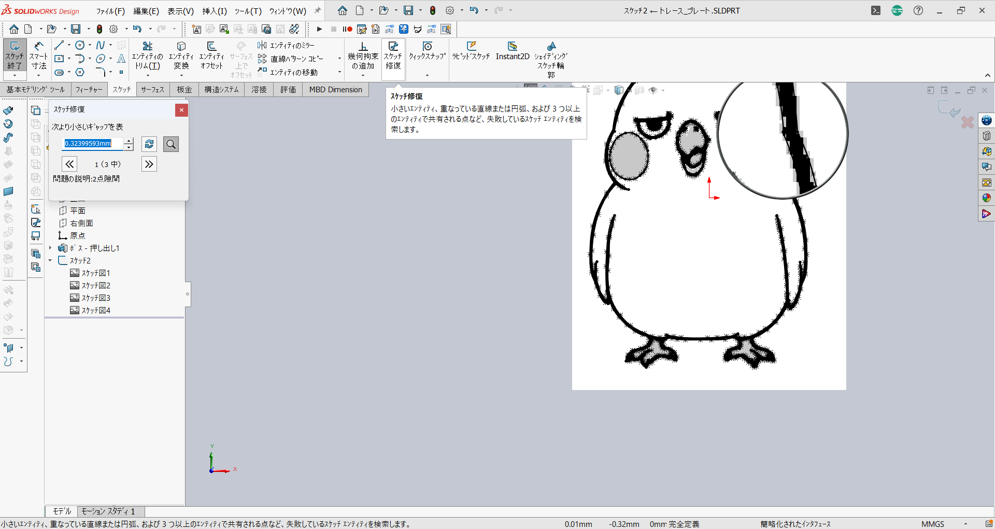The width and height of the screenshot is (995, 529).
Task: Choose the corner Rectangle sketch tool
Action: [59, 59]
